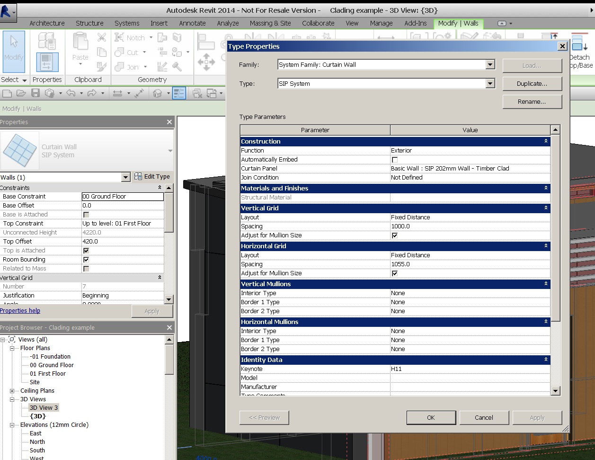Switch to the Architecture ribbon tab

pos(47,23)
